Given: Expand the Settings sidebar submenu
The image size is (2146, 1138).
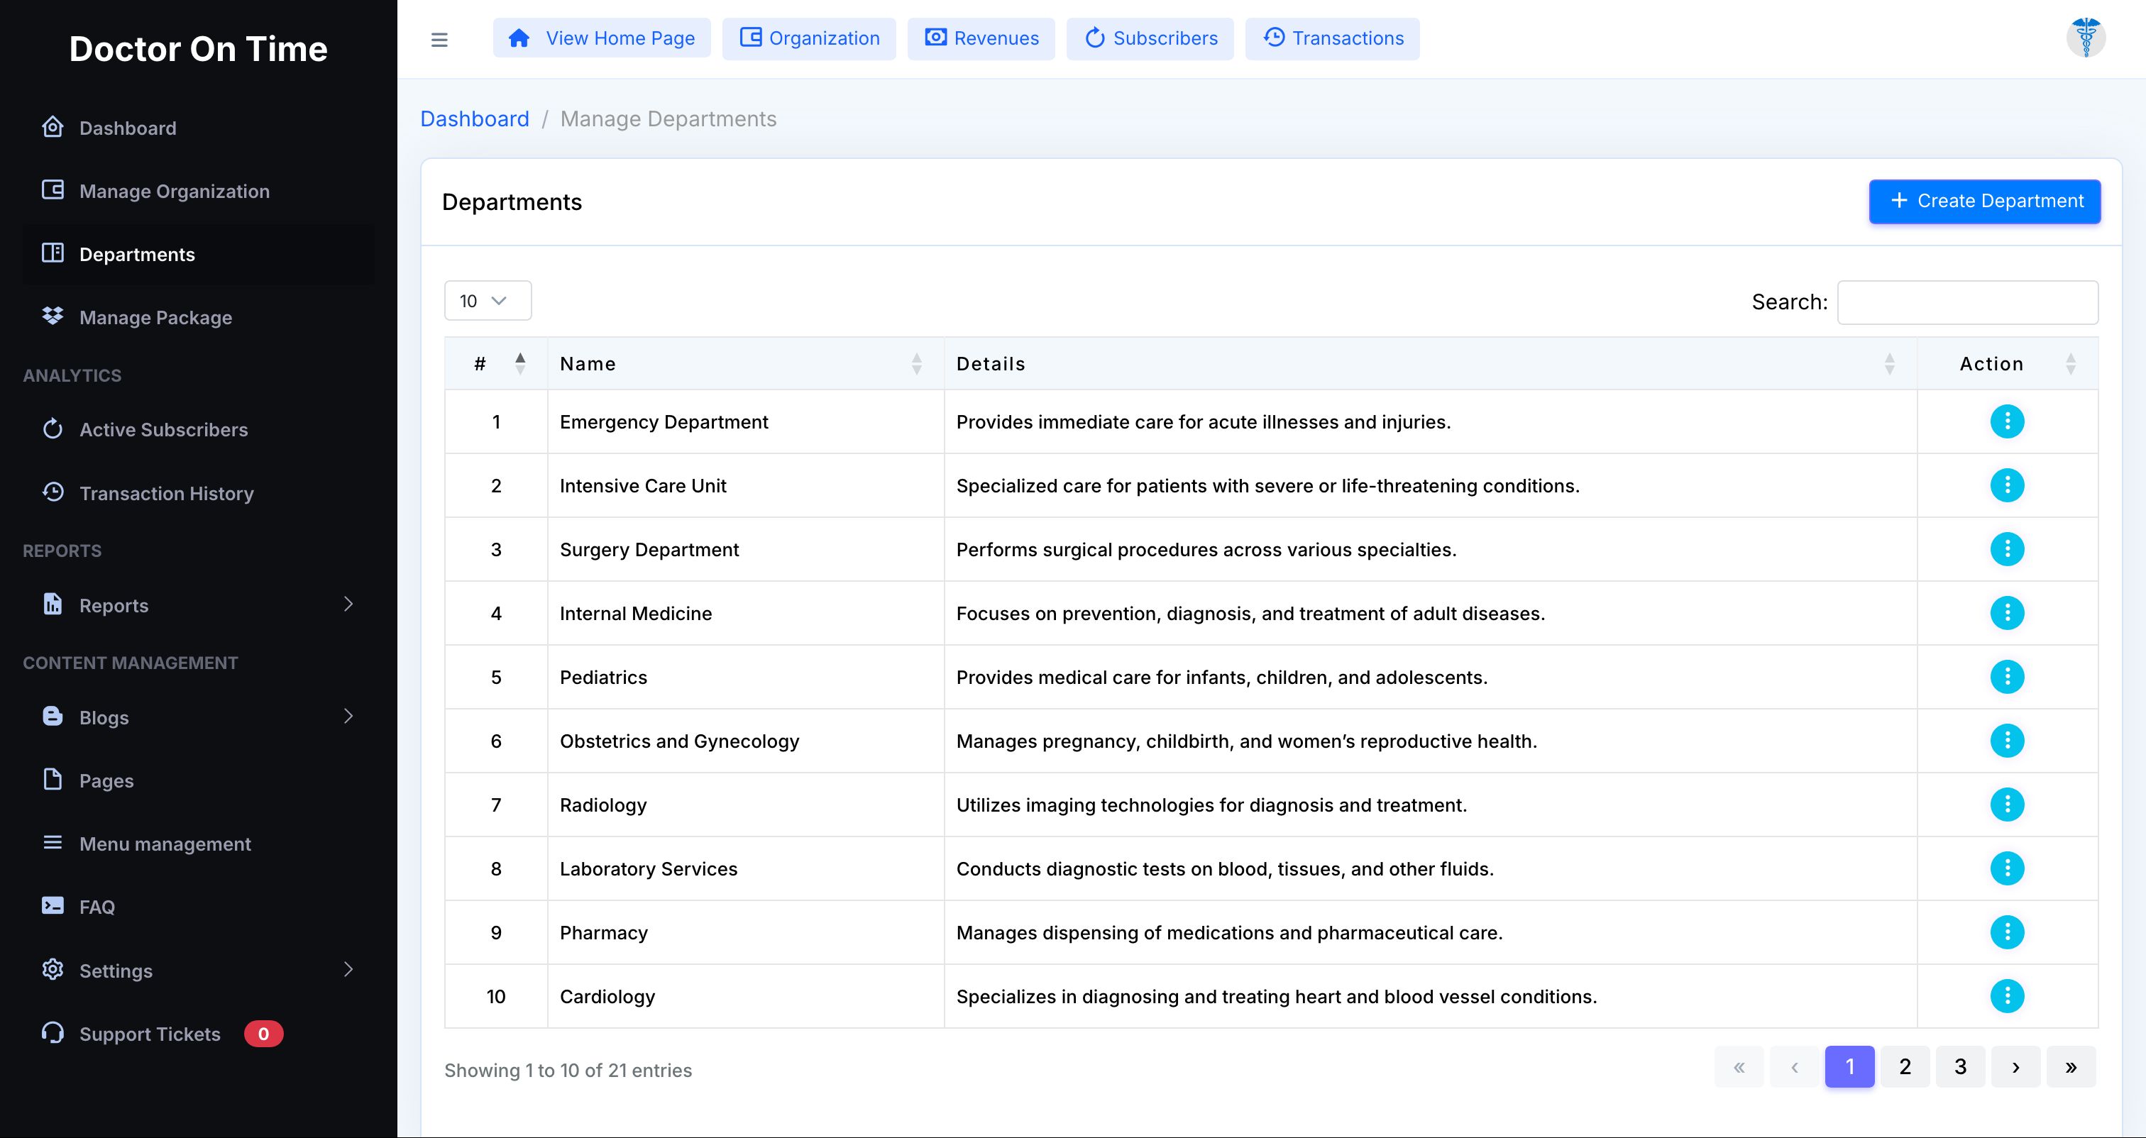Looking at the screenshot, I should (x=348, y=970).
